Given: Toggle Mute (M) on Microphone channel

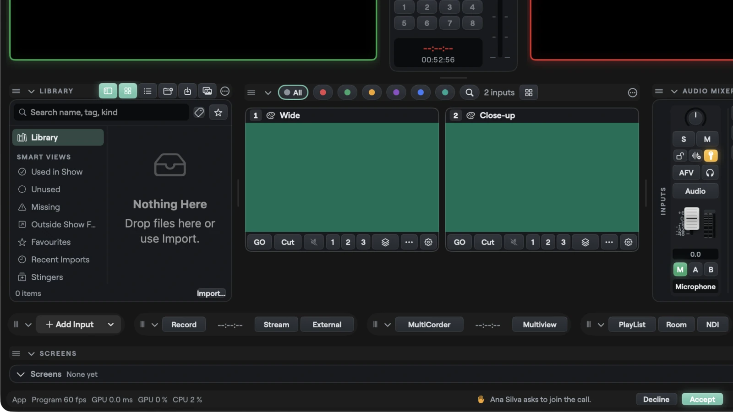Looking at the screenshot, I should pos(707,139).
